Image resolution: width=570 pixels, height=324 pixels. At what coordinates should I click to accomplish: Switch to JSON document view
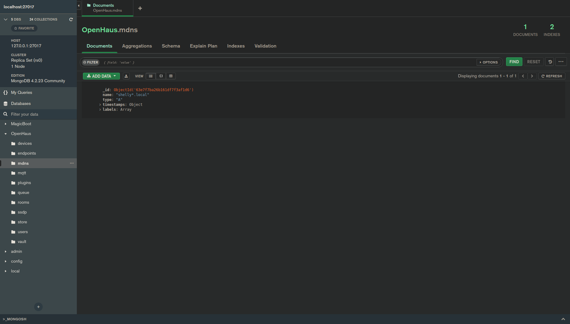(161, 76)
